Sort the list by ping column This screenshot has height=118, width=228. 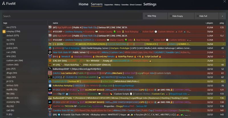pos(221,23)
